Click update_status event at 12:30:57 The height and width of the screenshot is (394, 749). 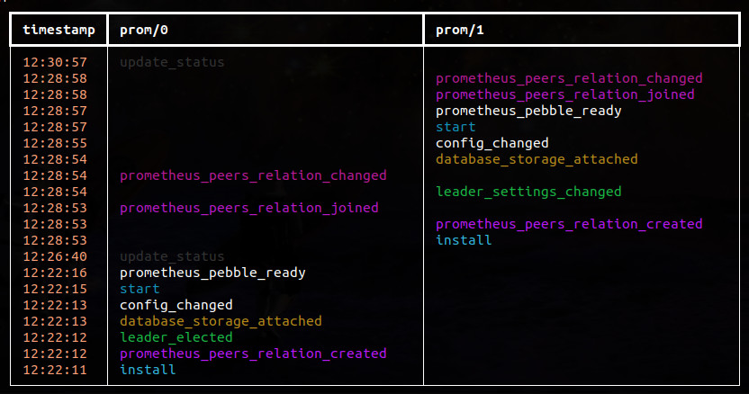click(172, 62)
